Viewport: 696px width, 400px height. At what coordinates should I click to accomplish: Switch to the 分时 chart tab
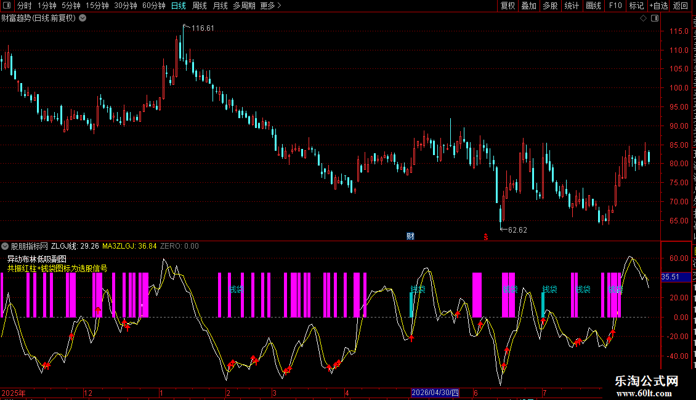click(25, 6)
